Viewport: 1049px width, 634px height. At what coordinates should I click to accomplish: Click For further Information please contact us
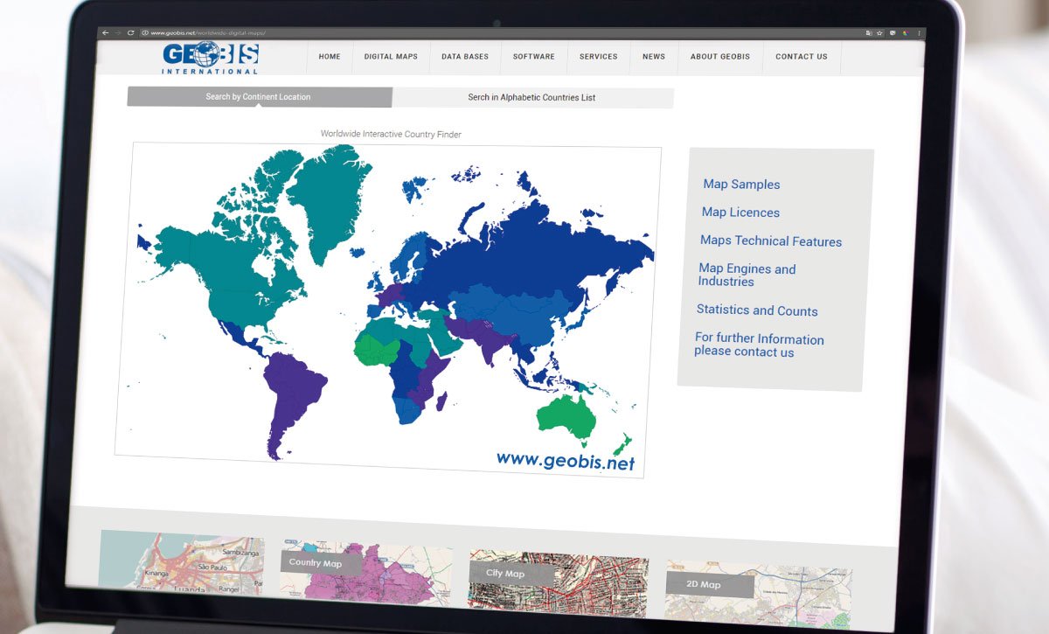759,345
